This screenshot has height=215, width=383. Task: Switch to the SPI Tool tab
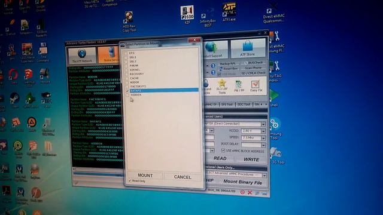(227, 105)
